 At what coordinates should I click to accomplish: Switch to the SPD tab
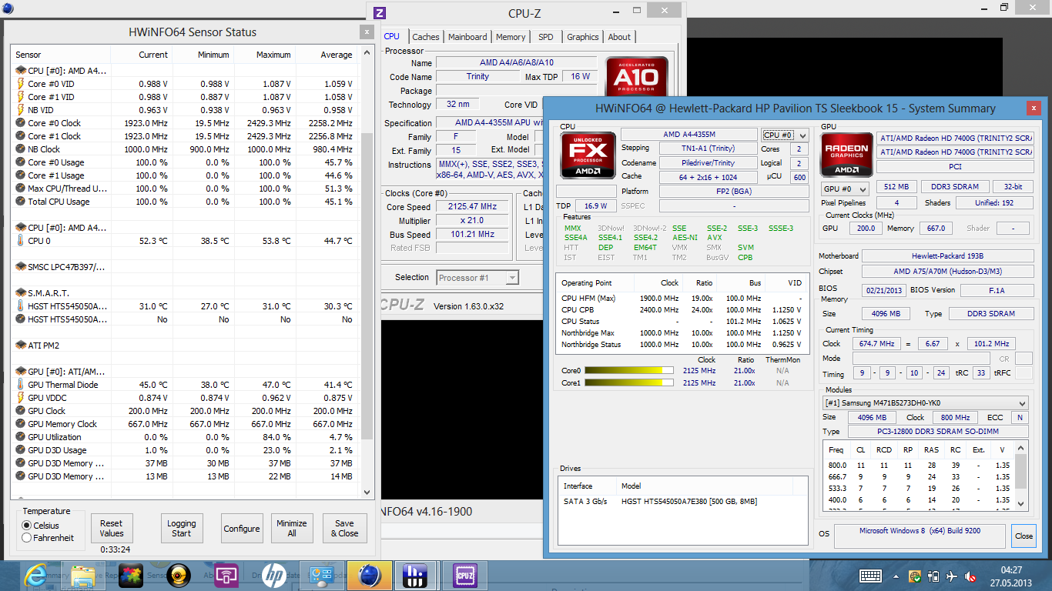pos(545,37)
